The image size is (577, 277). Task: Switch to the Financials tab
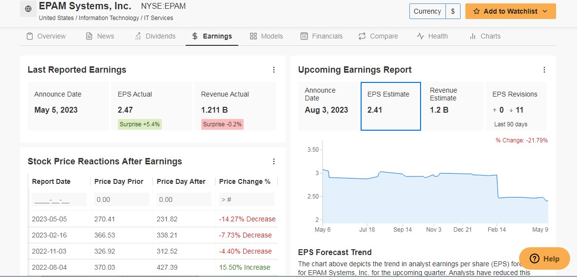click(x=322, y=36)
